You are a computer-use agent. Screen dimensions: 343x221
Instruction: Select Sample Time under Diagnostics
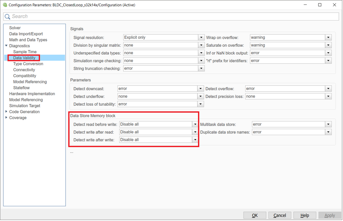click(x=25, y=52)
